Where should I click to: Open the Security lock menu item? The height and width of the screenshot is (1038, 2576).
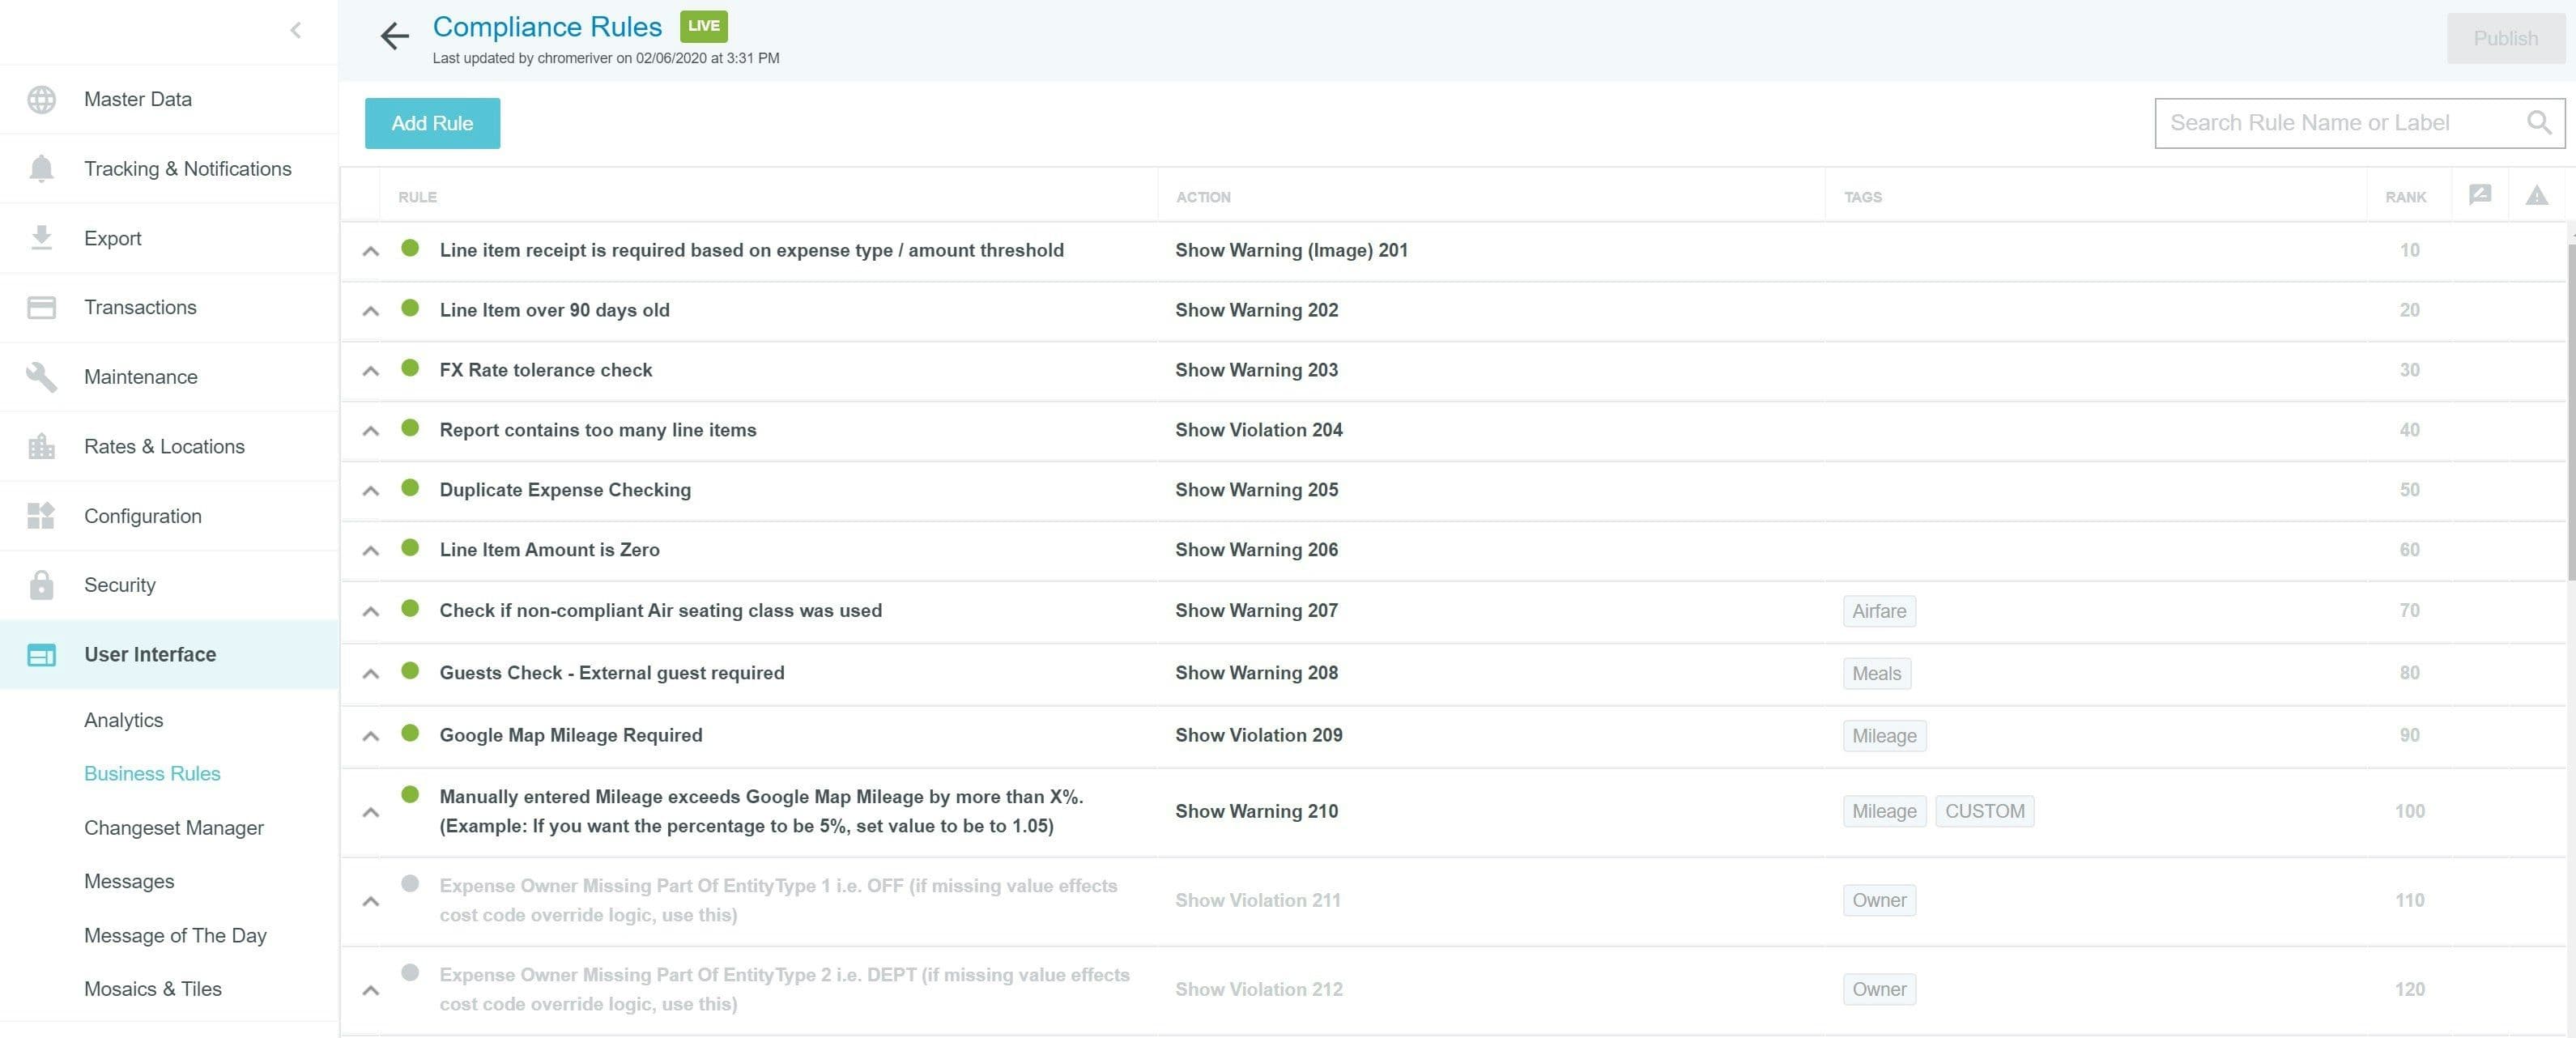tap(119, 585)
